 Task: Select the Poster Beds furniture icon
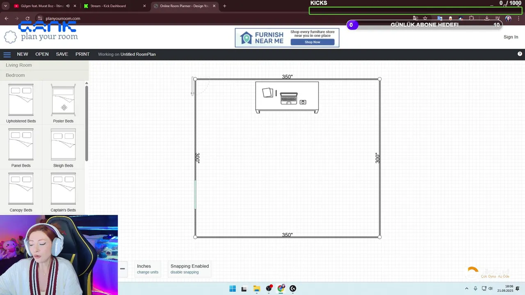(63, 100)
